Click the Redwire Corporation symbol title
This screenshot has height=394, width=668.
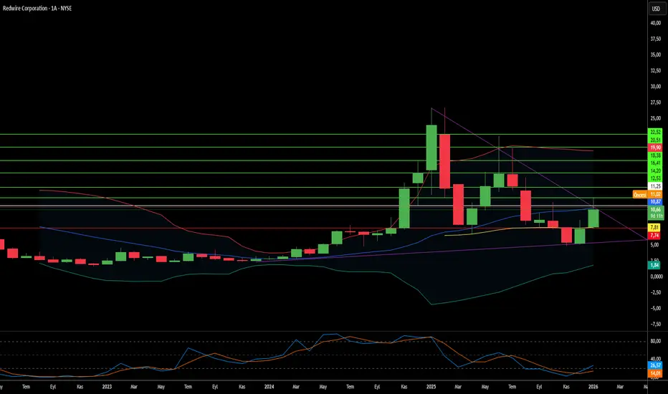point(24,9)
